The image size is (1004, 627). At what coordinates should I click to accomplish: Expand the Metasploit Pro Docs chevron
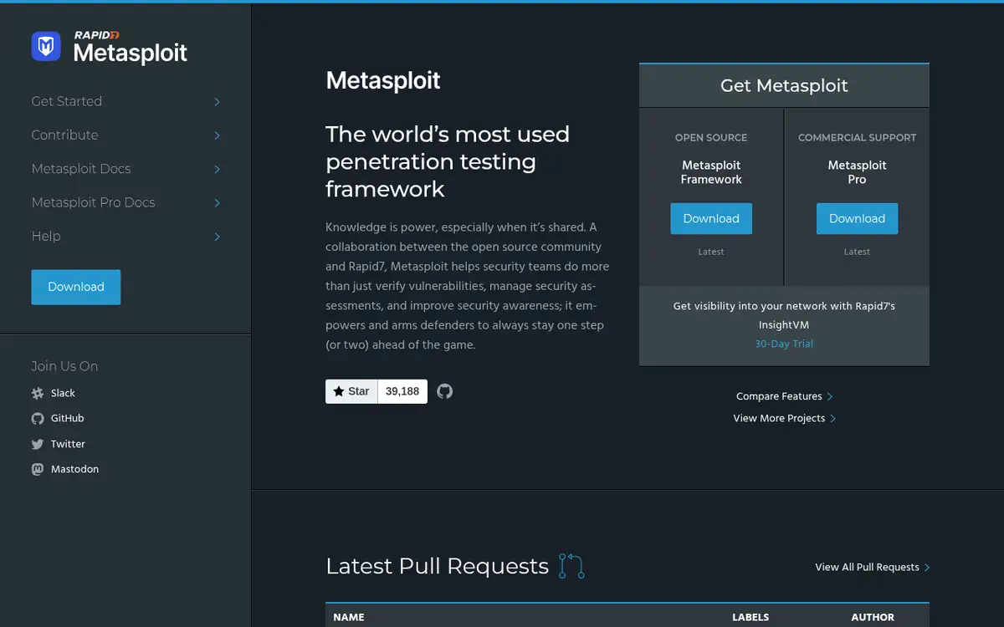217,203
